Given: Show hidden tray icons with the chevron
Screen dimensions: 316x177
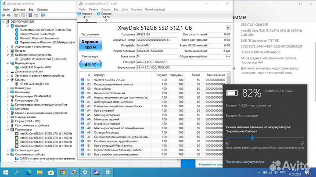Looking at the screenshot, I should tap(259, 173).
